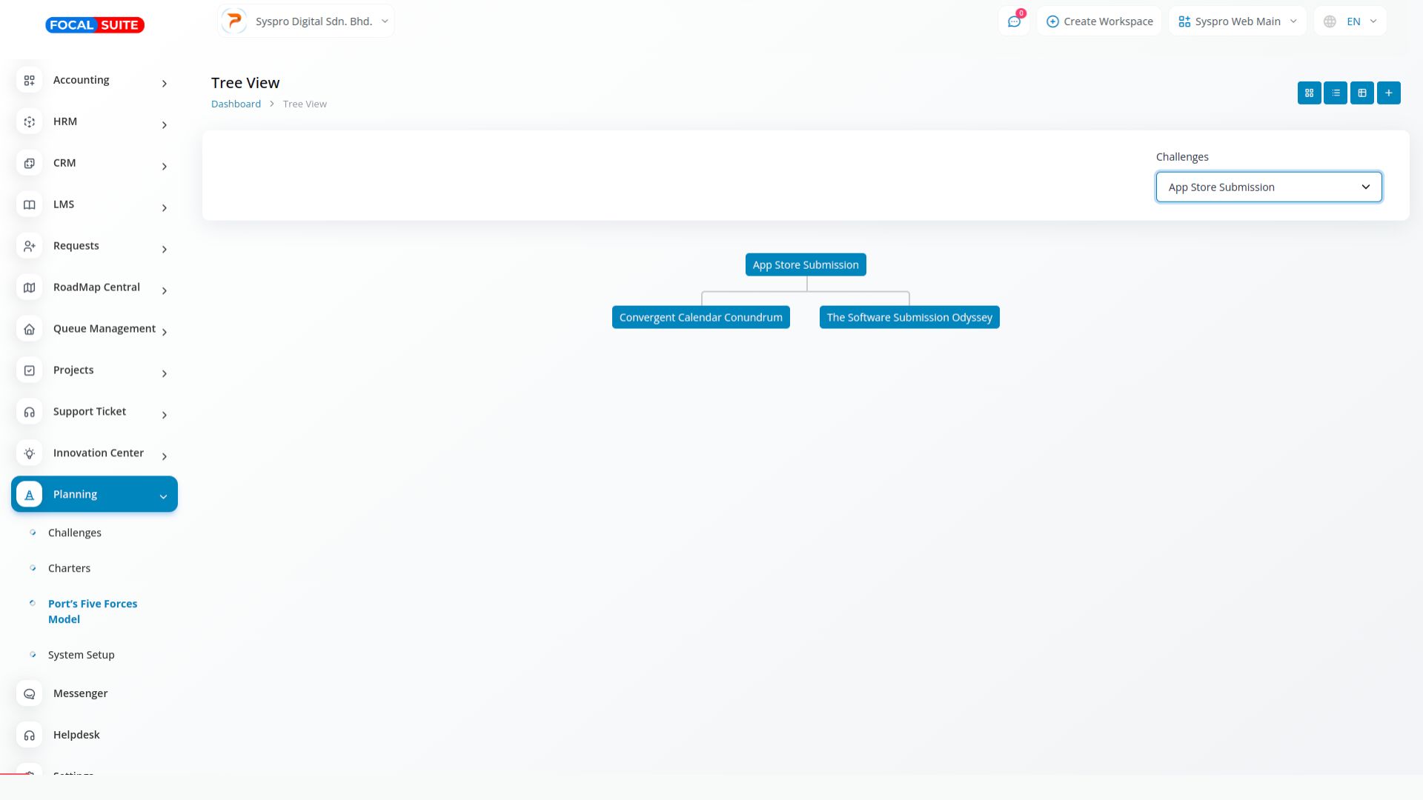Switch to list view icon
Image resolution: width=1423 pixels, height=800 pixels.
click(x=1336, y=93)
